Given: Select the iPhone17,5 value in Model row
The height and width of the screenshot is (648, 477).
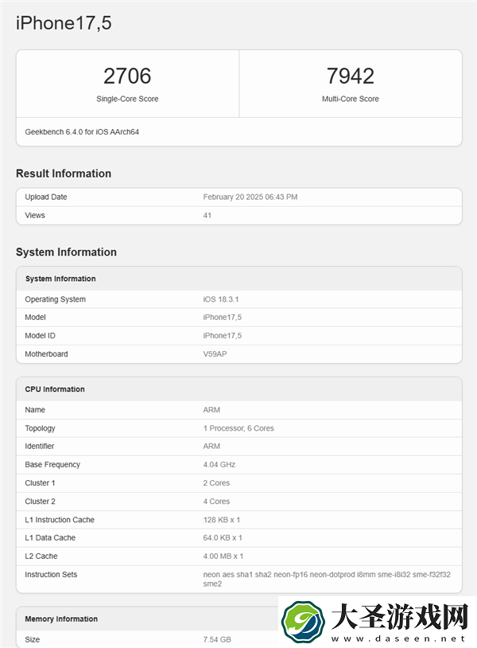Looking at the screenshot, I should [x=222, y=318].
